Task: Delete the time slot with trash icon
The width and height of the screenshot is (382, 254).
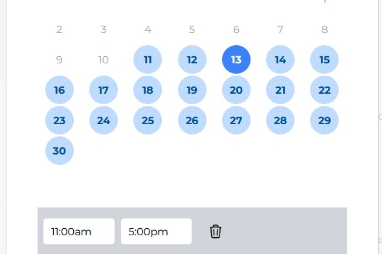Action: coord(216,231)
